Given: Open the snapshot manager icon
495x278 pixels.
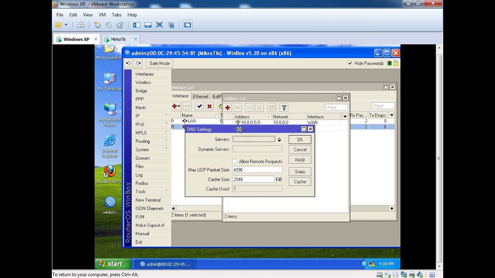Looking at the screenshot, I should coord(120,25).
